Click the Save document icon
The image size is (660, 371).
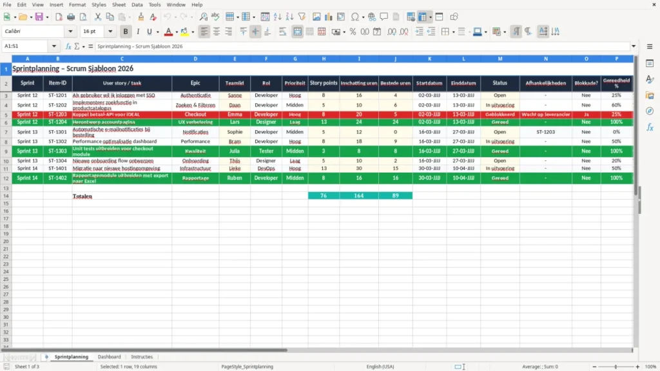[39, 17]
